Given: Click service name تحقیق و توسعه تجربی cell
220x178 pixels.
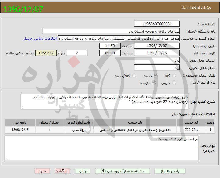Looking at the screenshot, I should (x=135, y=130).
